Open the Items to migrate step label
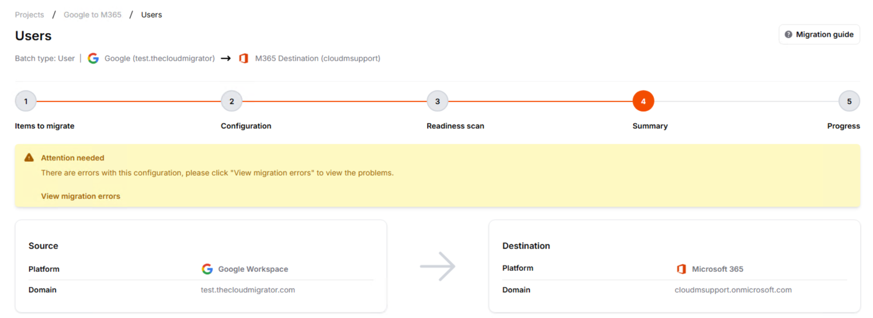873x318 pixels. 44,126
